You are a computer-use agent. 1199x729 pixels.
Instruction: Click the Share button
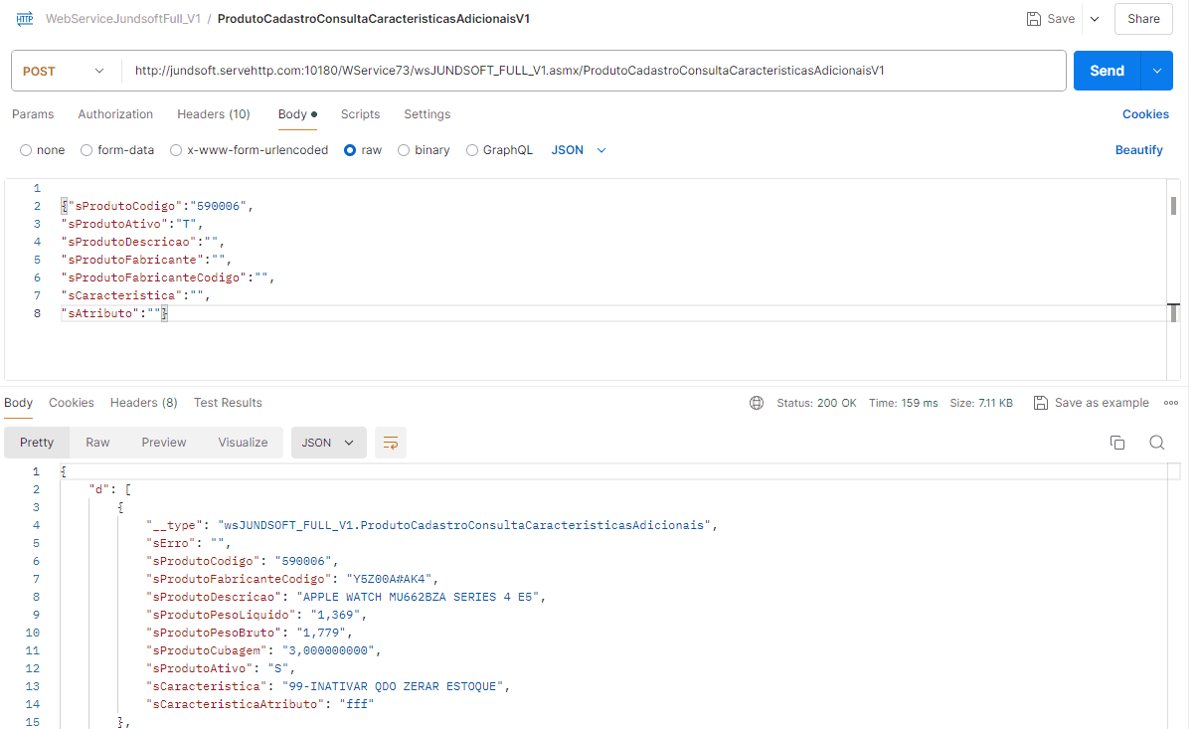pos(1143,19)
